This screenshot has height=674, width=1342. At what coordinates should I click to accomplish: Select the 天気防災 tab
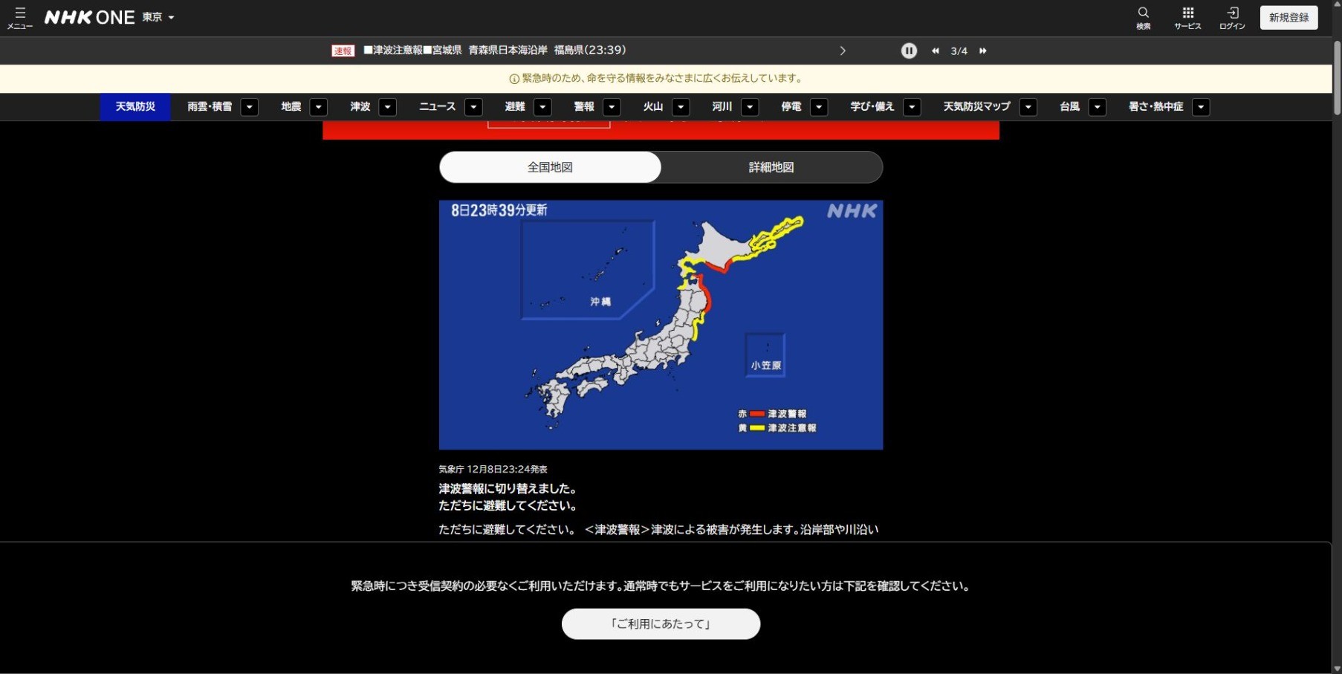point(135,107)
